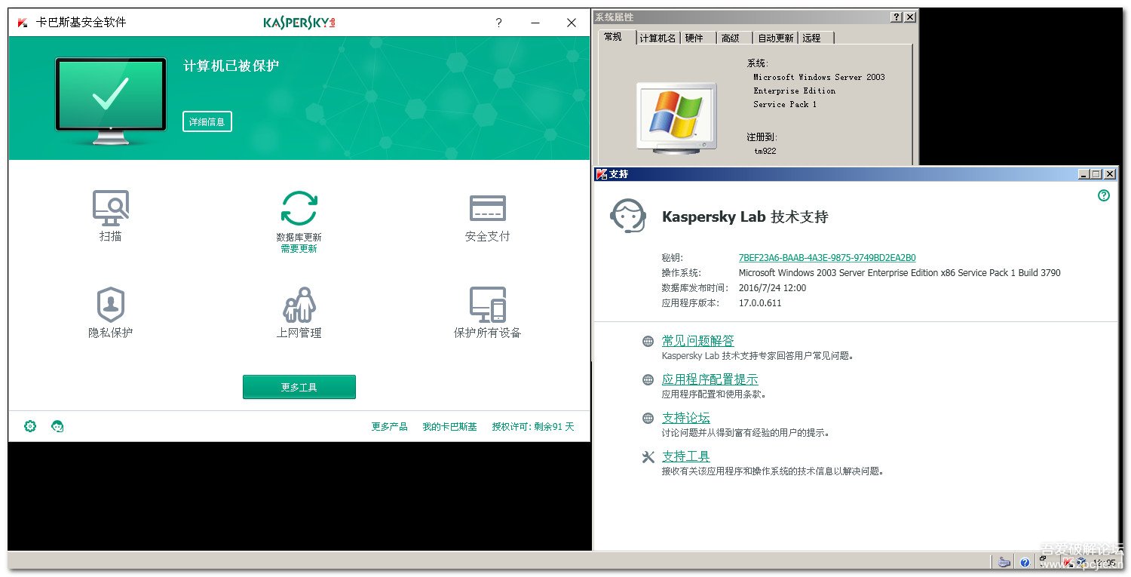Switch to the 计算机名 tab
This screenshot has width=1131, height=577.
pos(657,38)
